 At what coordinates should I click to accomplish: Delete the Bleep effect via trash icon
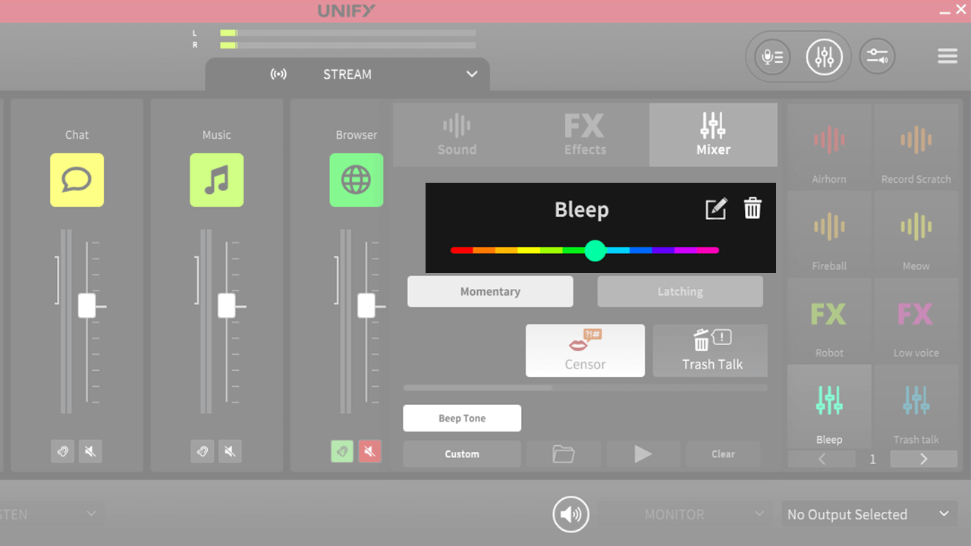pos(752,208)
